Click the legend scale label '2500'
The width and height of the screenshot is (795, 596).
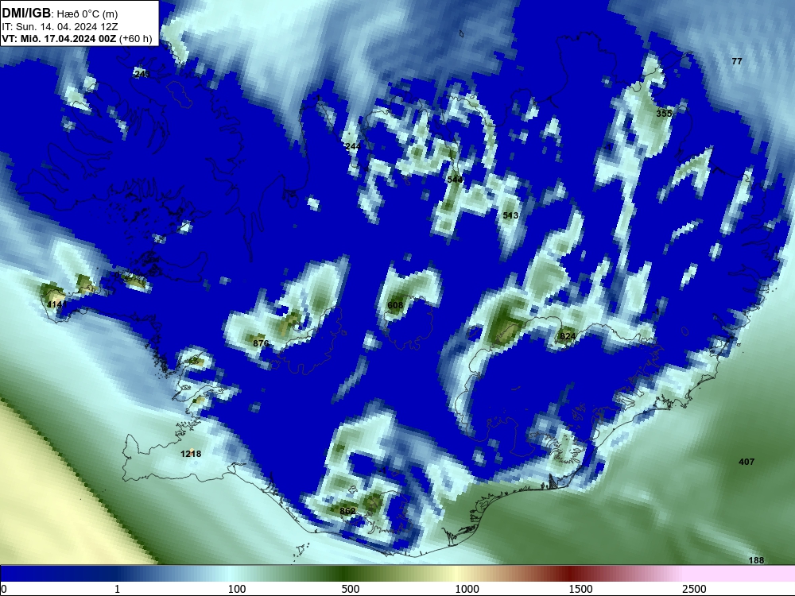[694, 589]
